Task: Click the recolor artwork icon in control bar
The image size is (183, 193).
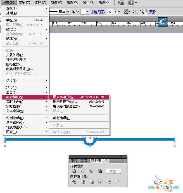Action: pyautogui.click(x=126, y=12)
